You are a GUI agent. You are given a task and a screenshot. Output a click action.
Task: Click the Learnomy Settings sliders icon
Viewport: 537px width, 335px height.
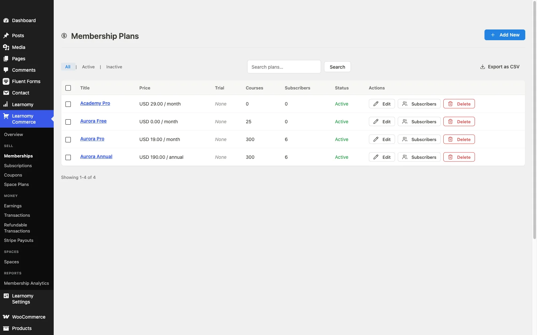[x=6, y=296]
